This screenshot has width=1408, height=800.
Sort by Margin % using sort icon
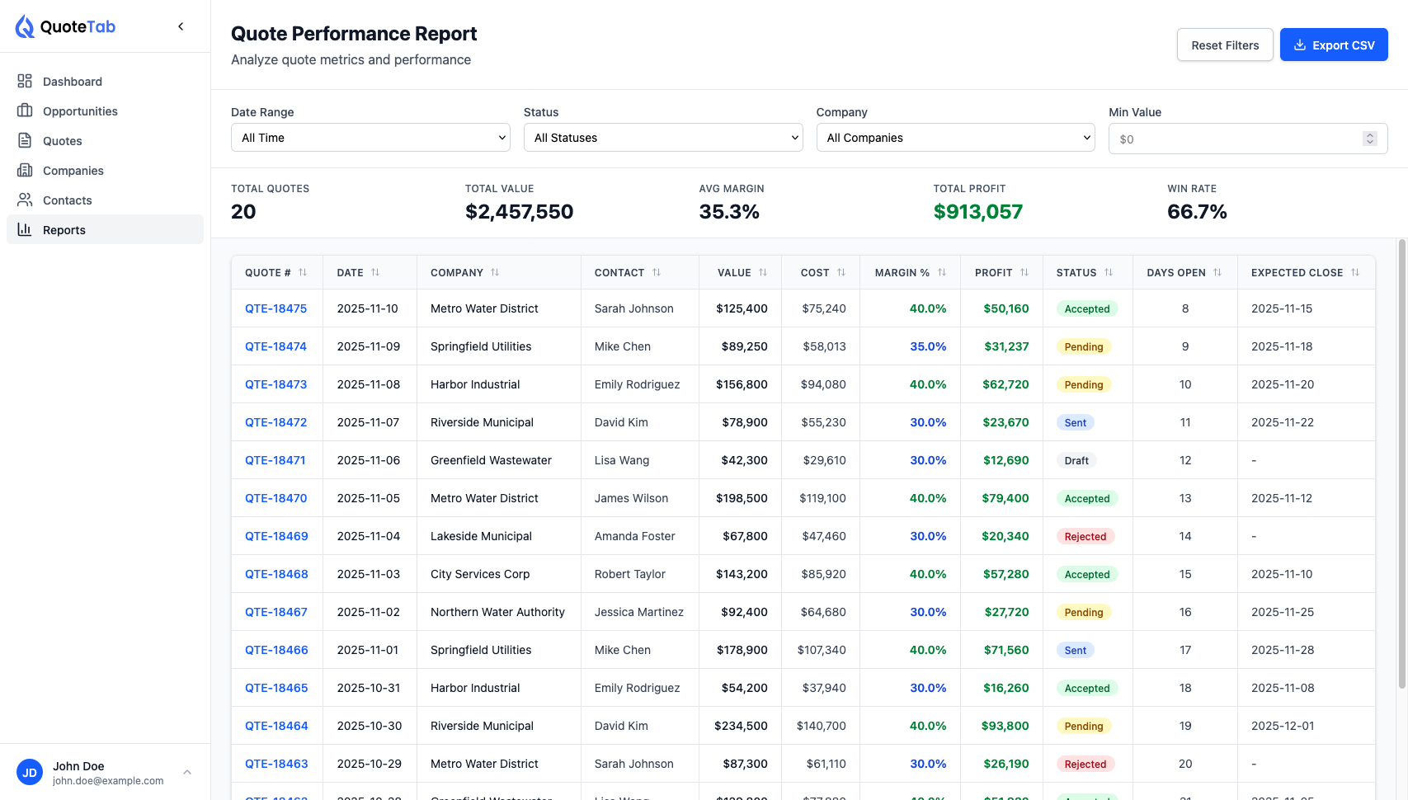(942, 272)
